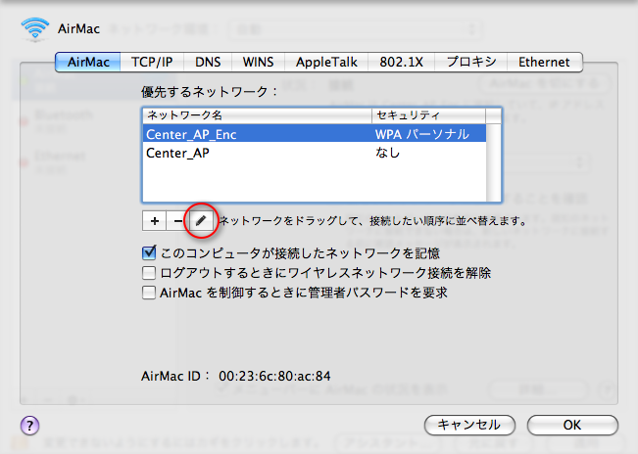Remove selected network with minus button
Screen dimensions: 638x454
[x=177, y=221]
